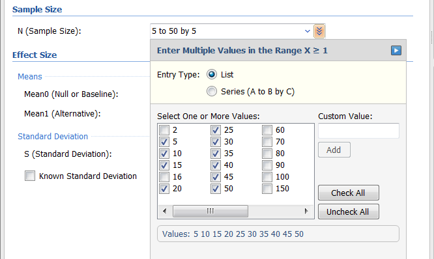Check the value 90 checkbox
434x259 pixels.
click(267, 165)
